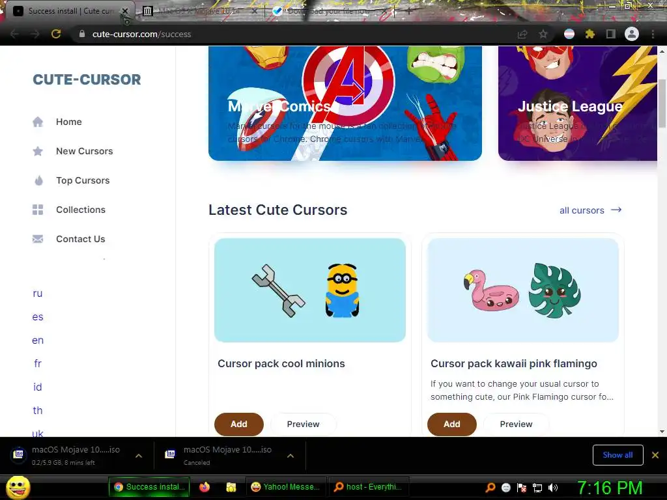Click the in-progress macOS Mojave iso file icon
The height and width of the screenshot is (500, 667).
coord(19,454)
